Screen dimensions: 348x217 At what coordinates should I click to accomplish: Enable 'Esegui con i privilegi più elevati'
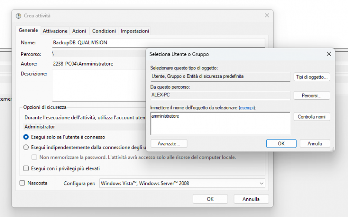[26, 168]
